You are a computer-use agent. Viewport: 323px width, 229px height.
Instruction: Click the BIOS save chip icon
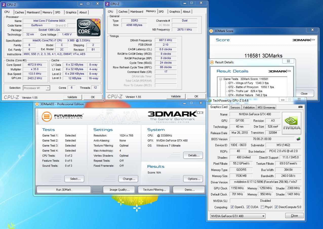pyautogui.click(x=299, y=139)
